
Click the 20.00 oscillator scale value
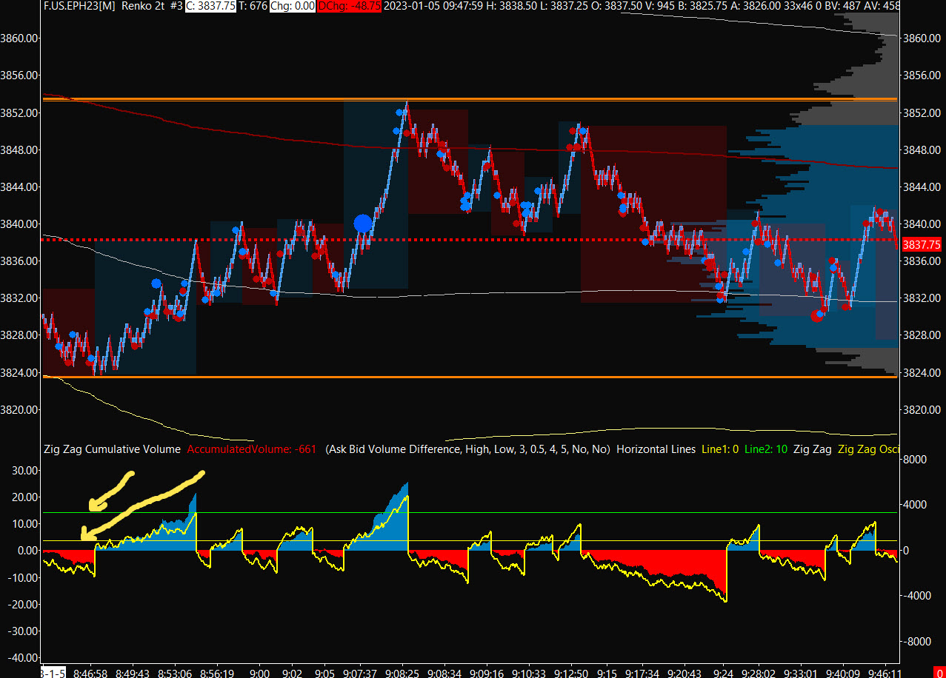tap(25, 497)
